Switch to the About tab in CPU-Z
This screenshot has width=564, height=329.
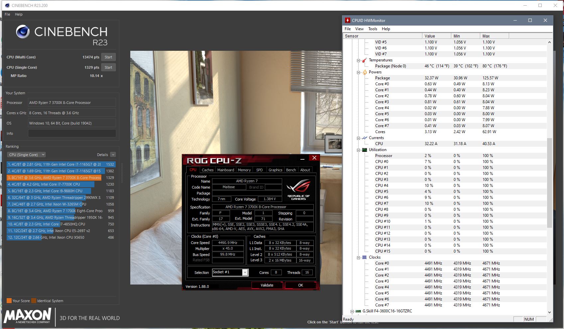coord(305,170)
